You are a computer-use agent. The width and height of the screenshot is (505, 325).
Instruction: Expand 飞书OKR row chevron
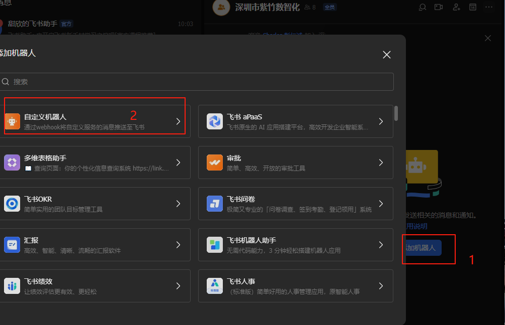click(x=178, y=204)
